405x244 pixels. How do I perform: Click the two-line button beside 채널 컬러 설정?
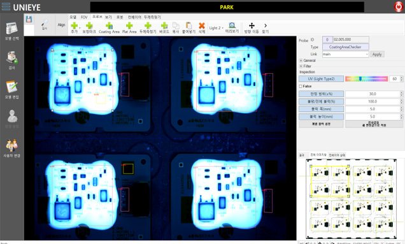(374, 124)
